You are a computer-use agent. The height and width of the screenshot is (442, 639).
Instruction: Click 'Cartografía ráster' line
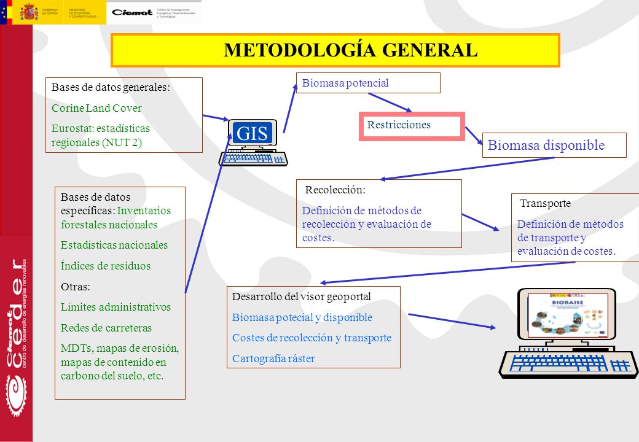[273, 359]
